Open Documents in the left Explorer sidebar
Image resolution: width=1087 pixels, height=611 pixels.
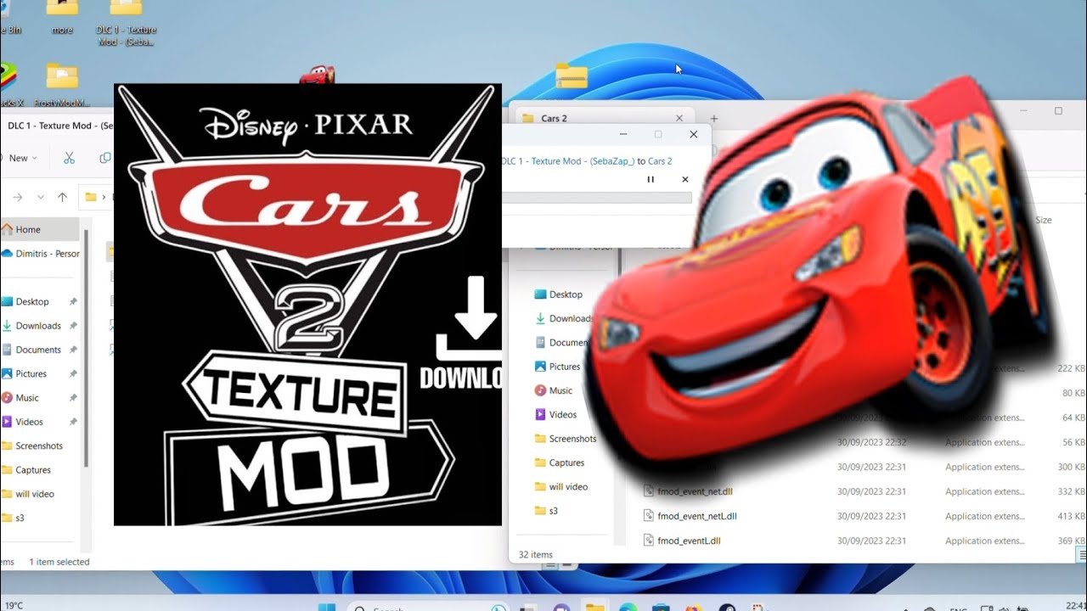38,350
